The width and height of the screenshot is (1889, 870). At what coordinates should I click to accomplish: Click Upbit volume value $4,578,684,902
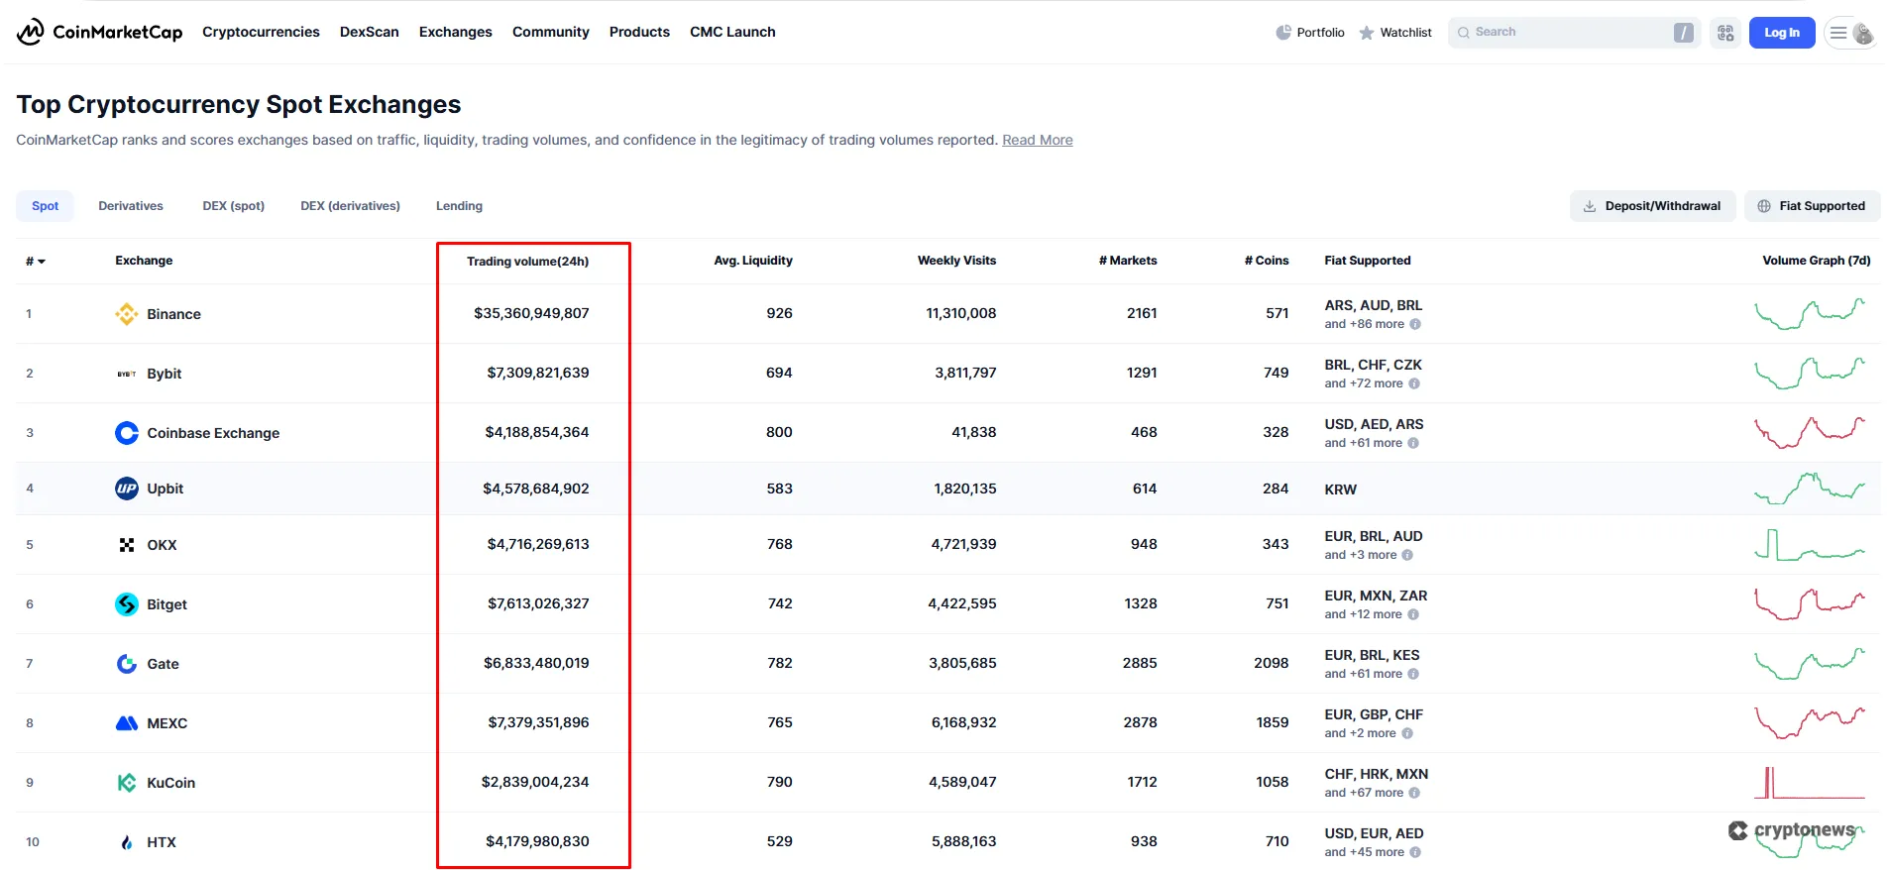536,489
